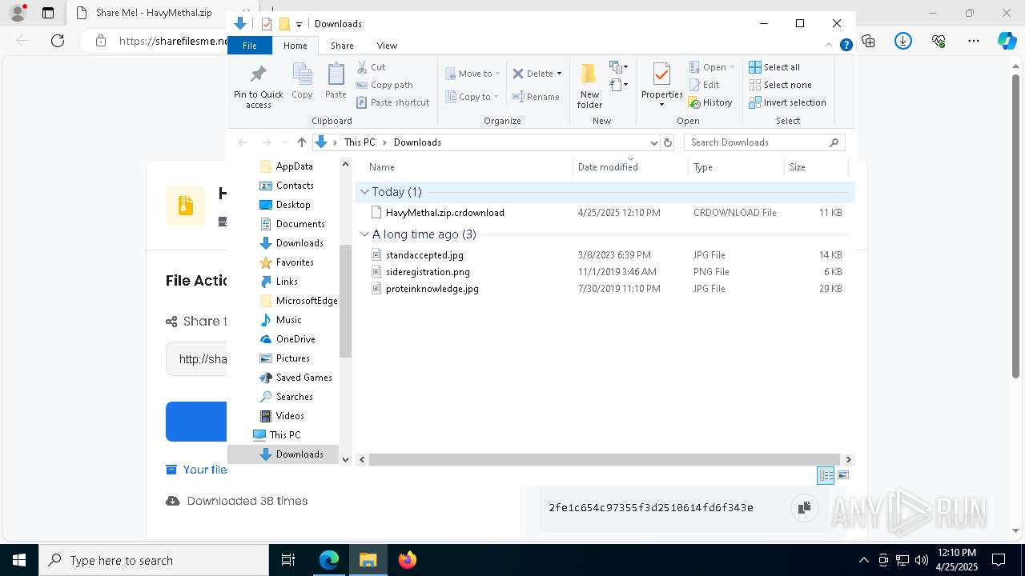Image resolution: width=1025 pixels, height=576 pixels.
Task: Open Explorer Help icon
Action: tap(846, 46)
